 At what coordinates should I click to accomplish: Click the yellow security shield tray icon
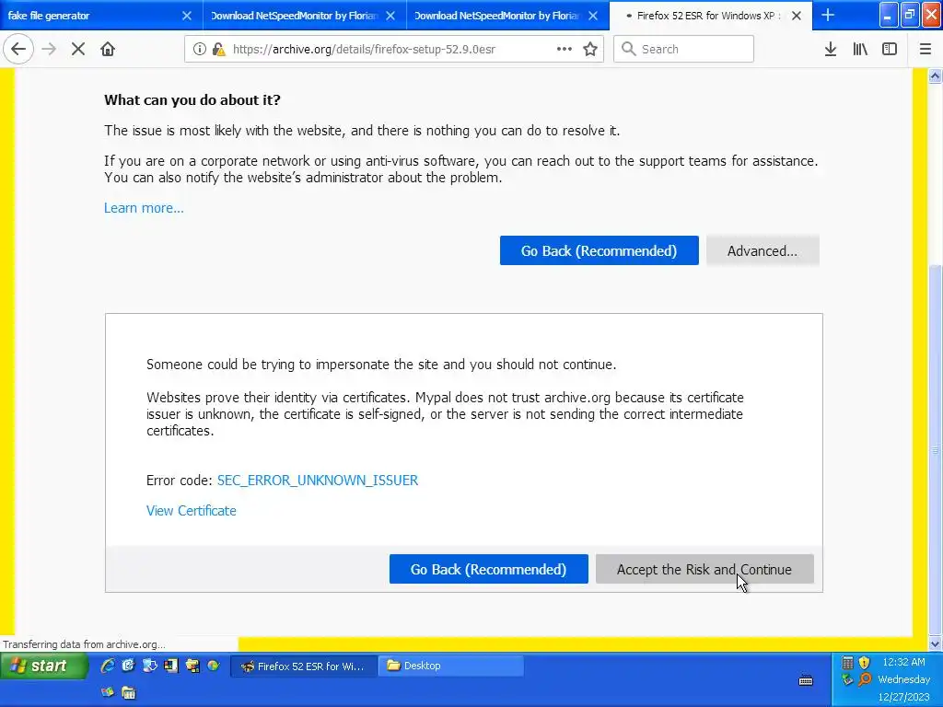click(x=865, y=663)
